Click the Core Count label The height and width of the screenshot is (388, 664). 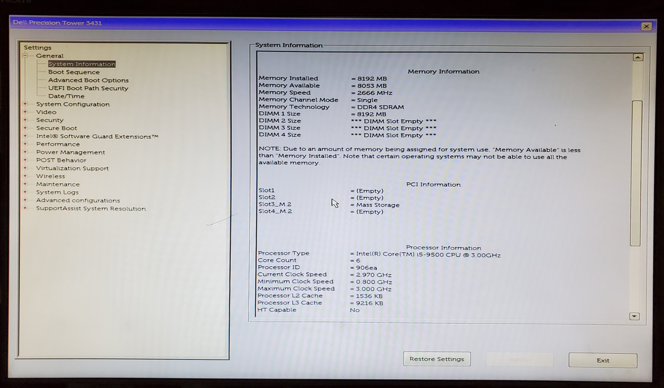tap(277, 260)
